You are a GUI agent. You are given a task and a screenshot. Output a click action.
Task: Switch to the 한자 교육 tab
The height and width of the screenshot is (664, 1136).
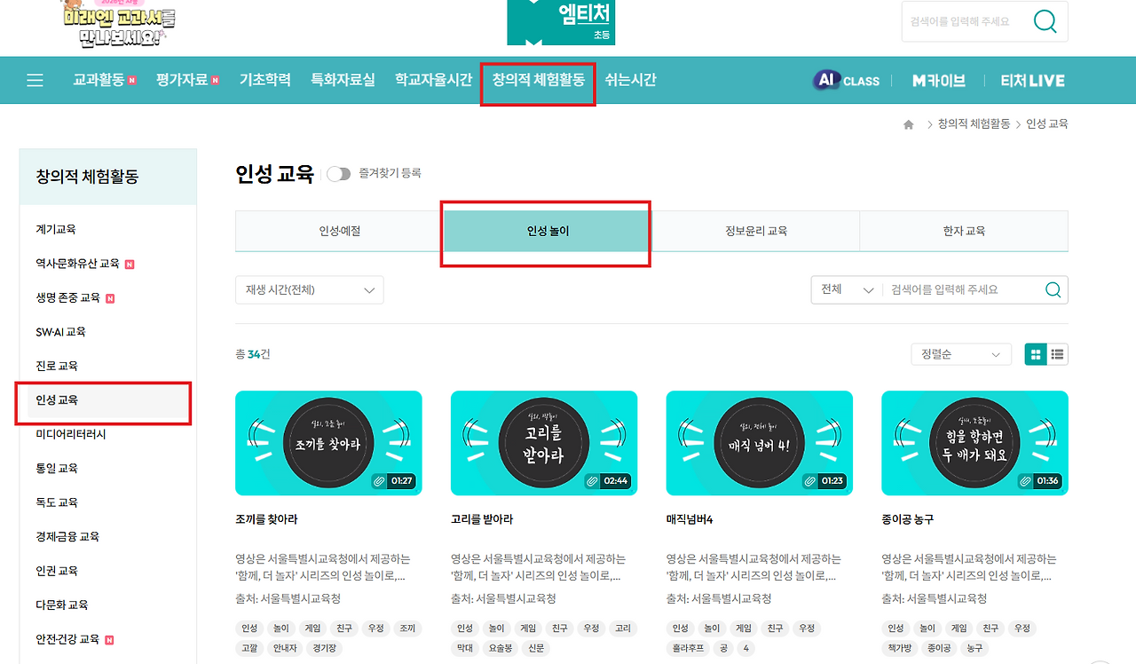tap(963, 231)
